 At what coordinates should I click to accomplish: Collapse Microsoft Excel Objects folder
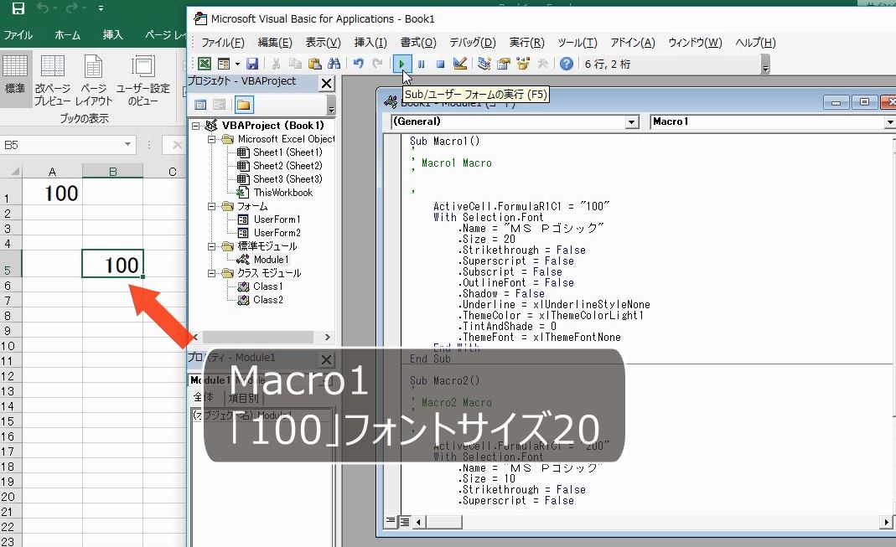click(211, 139)
